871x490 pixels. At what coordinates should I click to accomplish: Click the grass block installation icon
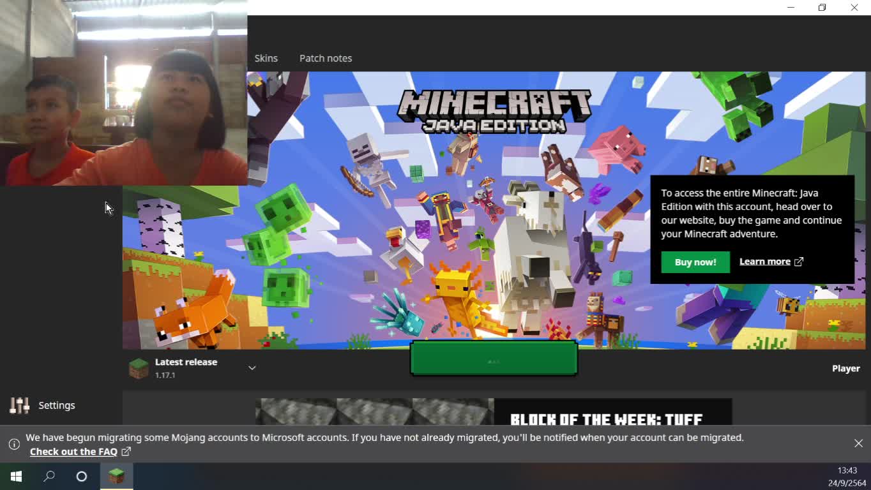tap(139, 368)
